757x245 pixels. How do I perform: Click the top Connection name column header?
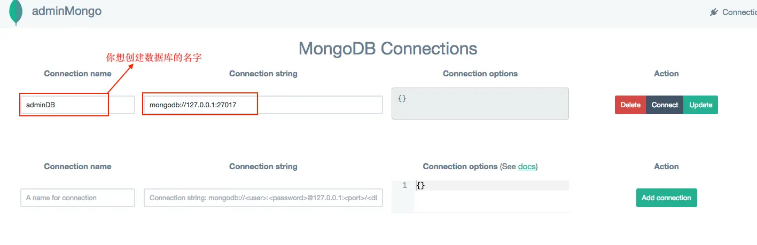[77, 74]
